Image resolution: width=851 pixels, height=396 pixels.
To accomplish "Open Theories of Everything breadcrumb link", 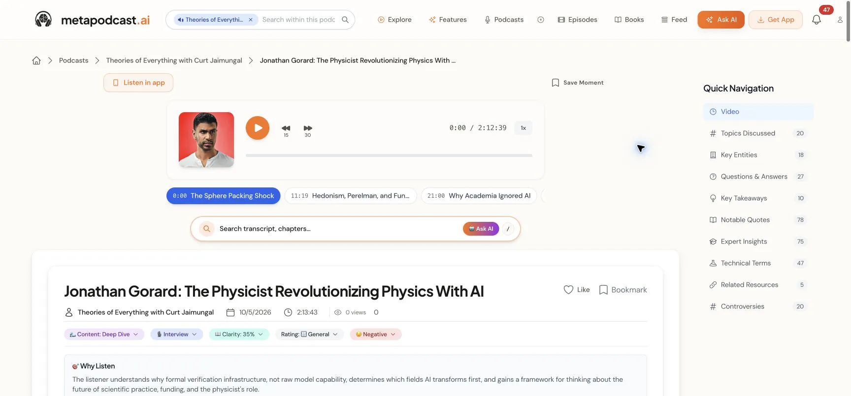I will click(174, 61).
